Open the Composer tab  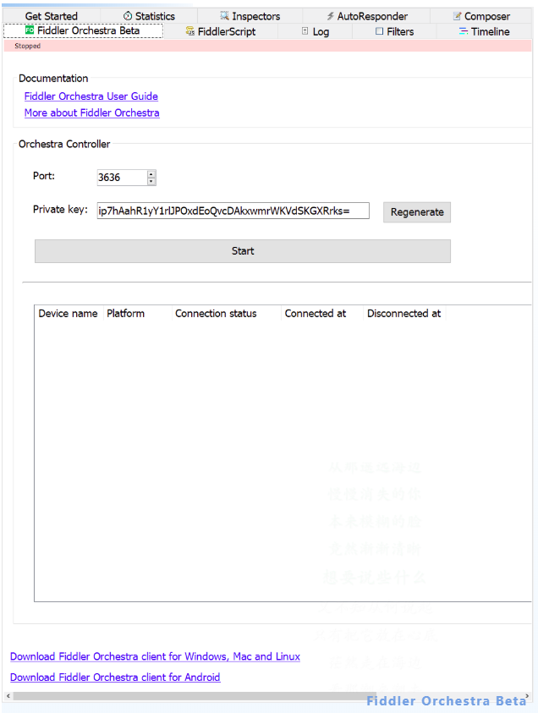click(x=481, y=16)
